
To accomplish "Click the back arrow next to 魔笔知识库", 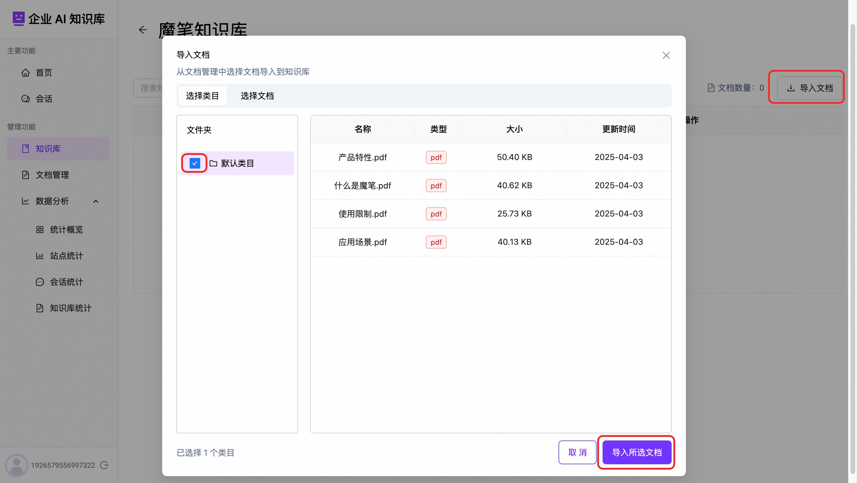I will [143, 30].
